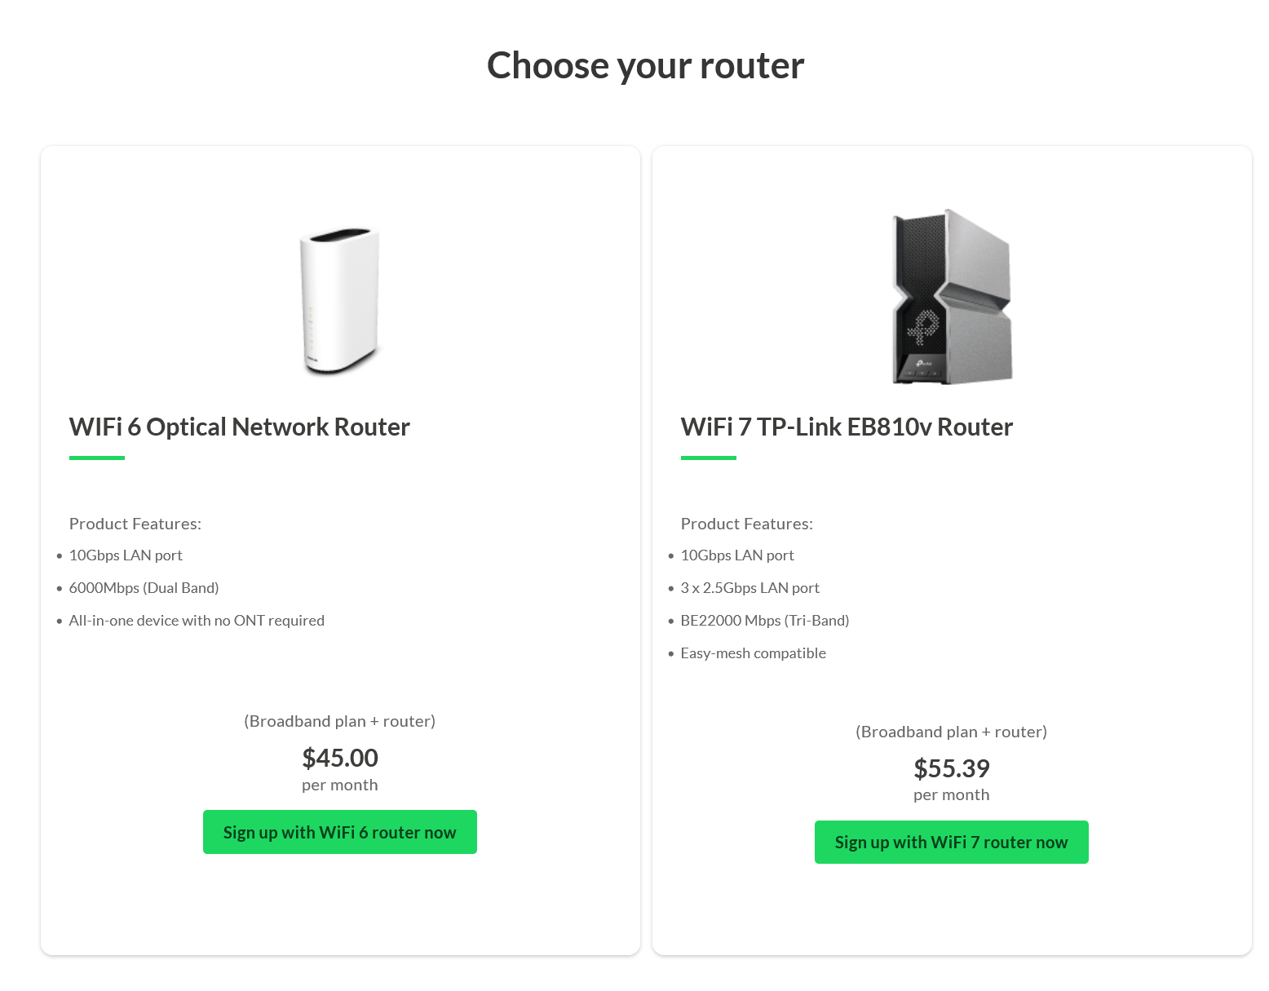Click the 6000Mbps (Dual Band) feature
1269x991 pixels.
pyautogui.click(x=144, y=588)
